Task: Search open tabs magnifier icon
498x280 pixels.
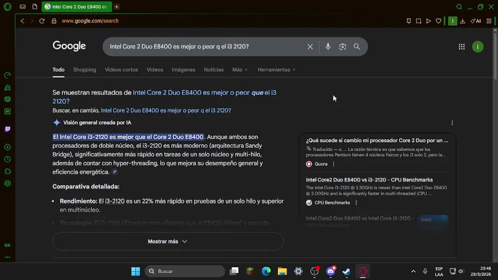Action: point(459,7)
